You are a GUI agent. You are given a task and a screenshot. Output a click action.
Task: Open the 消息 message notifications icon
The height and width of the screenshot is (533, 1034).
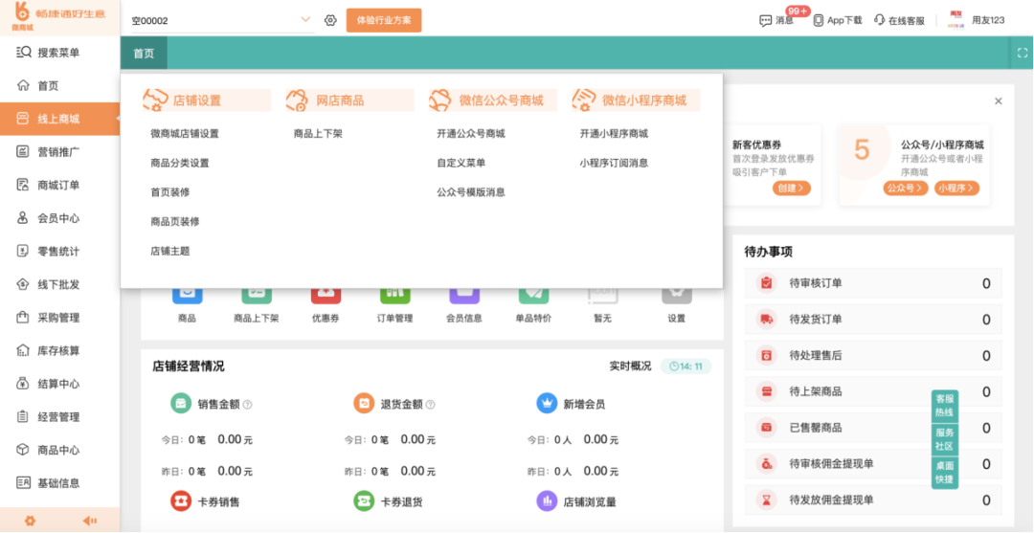click(x=766, y=20)
